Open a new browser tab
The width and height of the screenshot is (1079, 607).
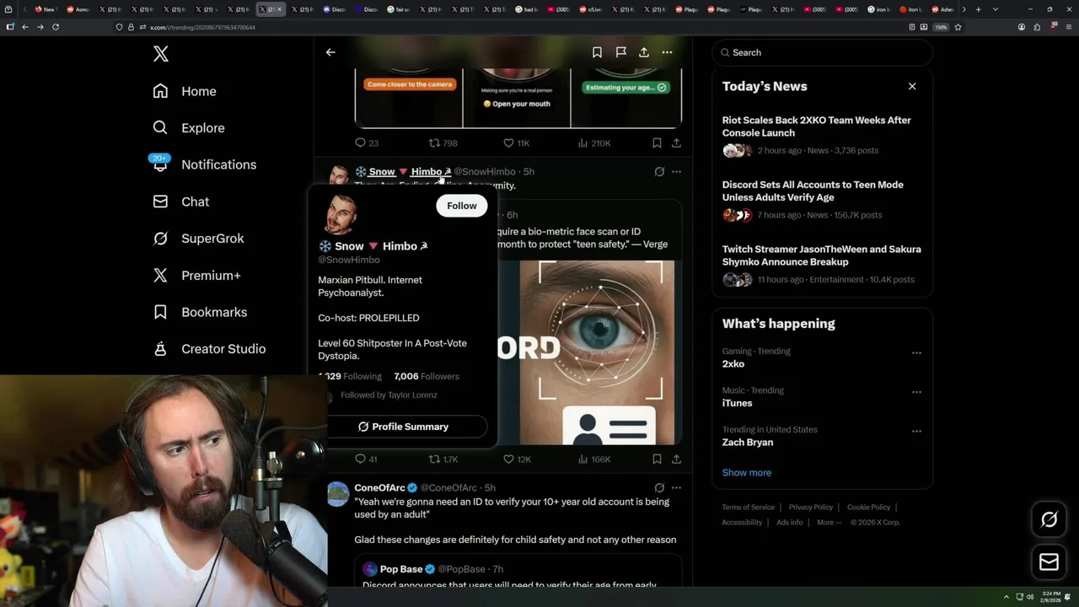point(978,9)
